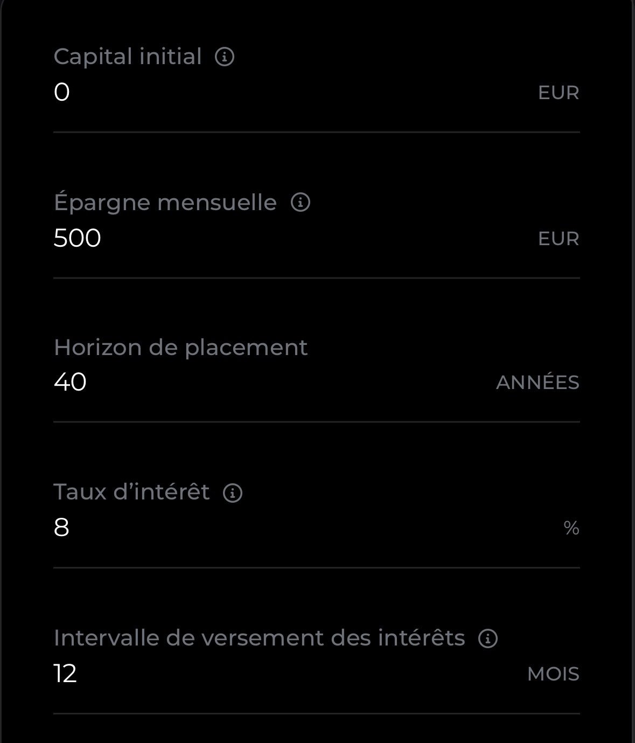
Task: Edit the Capital initial value 0
Action: tap(62, 92)
